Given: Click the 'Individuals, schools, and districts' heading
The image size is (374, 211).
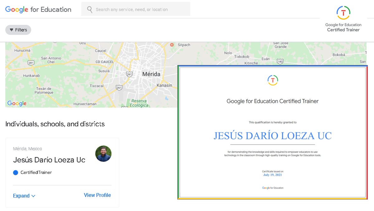Looking at the screenshot, I should click(55, 124).
